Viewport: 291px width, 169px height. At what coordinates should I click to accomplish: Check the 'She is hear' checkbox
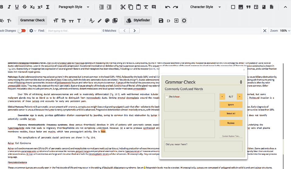click(x=166, y=97)
